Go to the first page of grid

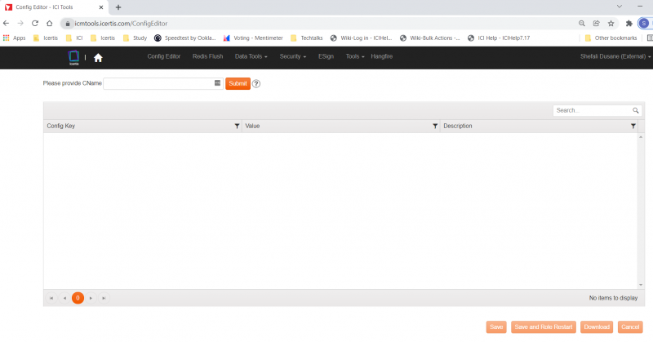click(52, 299)
